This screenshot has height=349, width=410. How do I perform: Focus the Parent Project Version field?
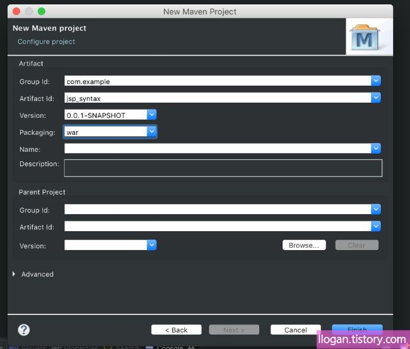tap(105, 245)
